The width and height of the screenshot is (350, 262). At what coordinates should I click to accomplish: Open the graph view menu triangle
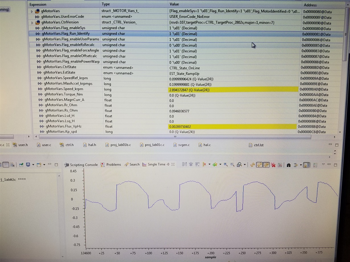pos(323,164)
